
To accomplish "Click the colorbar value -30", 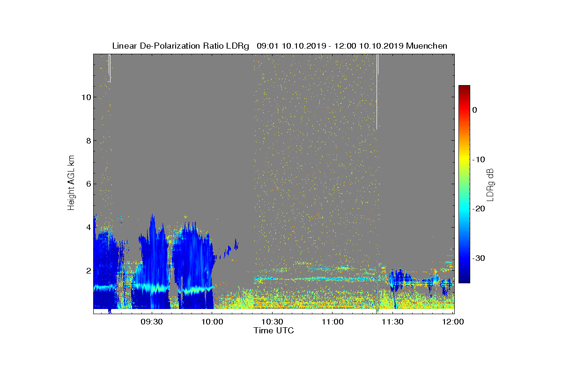I will coord(479,259).
